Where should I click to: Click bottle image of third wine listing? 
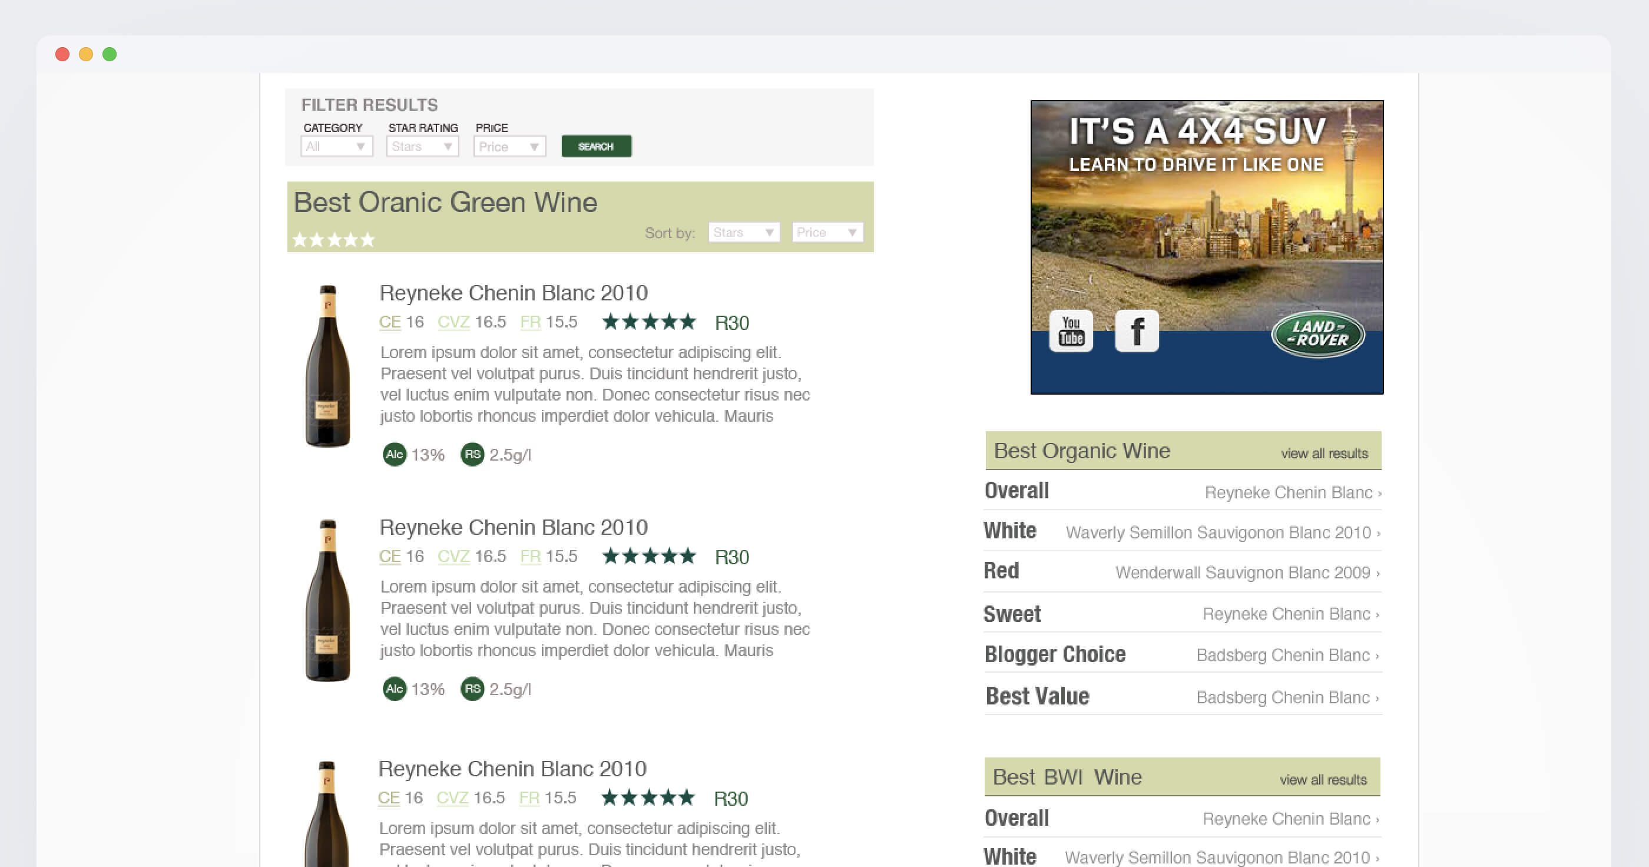coord(326,814)
